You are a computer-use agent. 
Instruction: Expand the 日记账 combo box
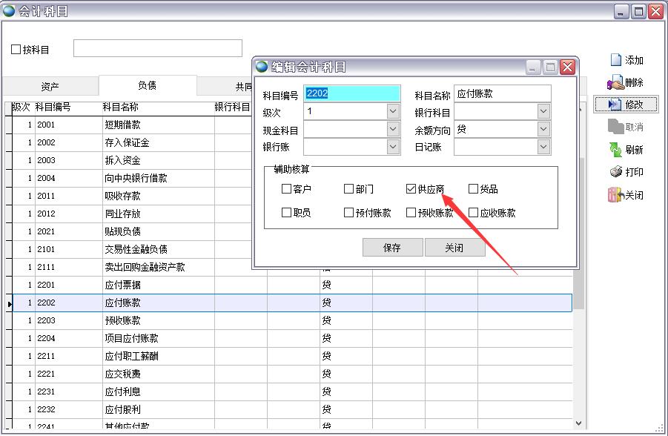[x=543, y=148]
